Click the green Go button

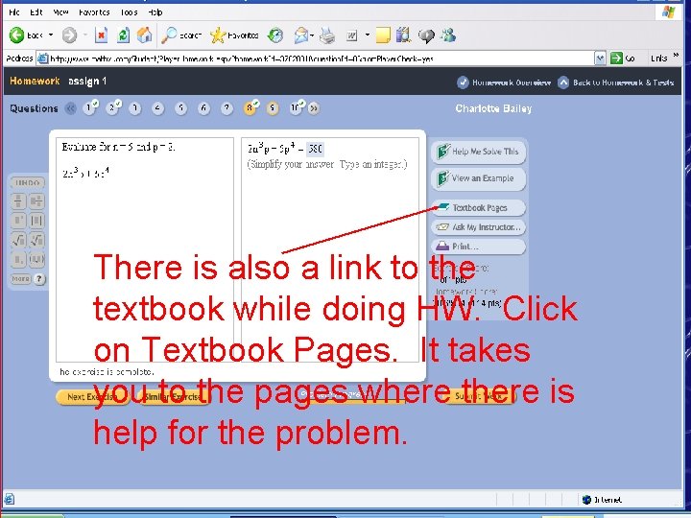(623, 59)
